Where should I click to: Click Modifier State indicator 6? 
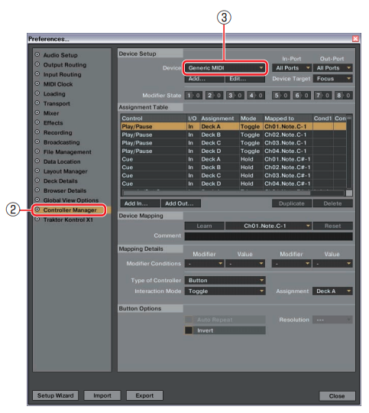coord(302,96)
